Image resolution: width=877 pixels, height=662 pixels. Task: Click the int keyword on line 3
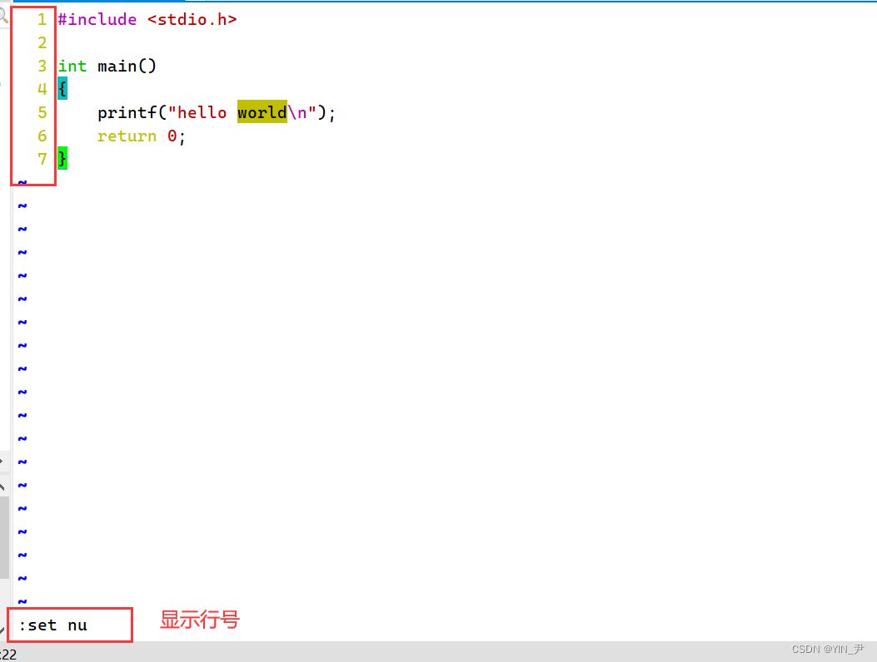click(72, 66)
